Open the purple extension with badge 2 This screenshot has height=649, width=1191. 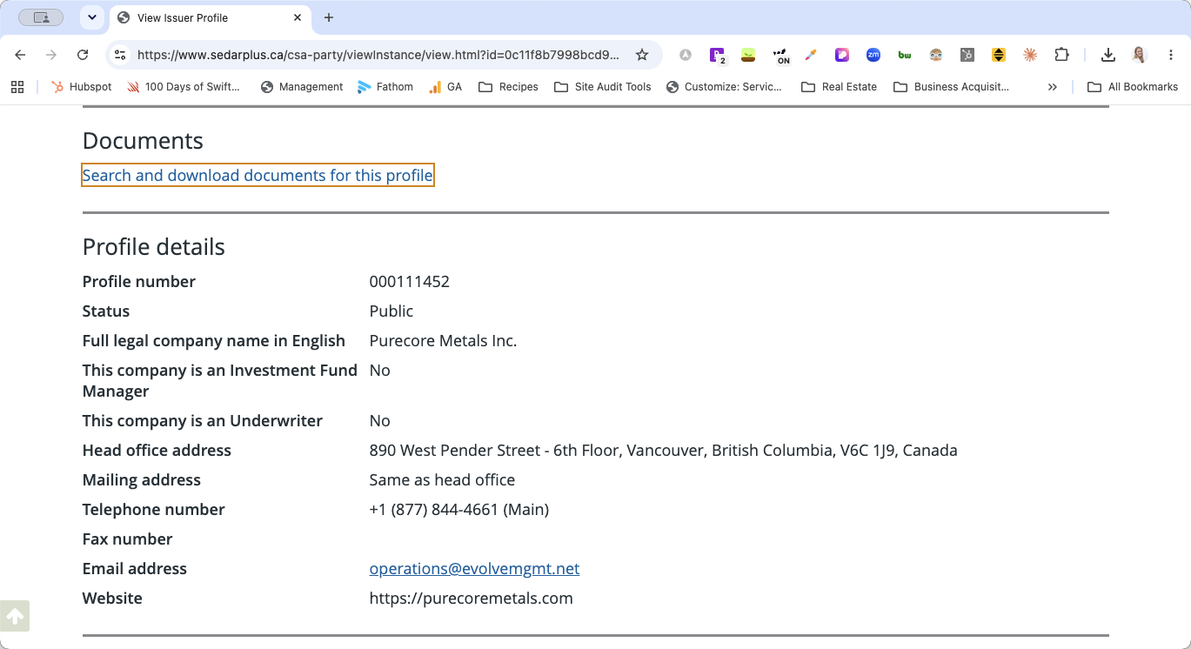pos(718,55)
